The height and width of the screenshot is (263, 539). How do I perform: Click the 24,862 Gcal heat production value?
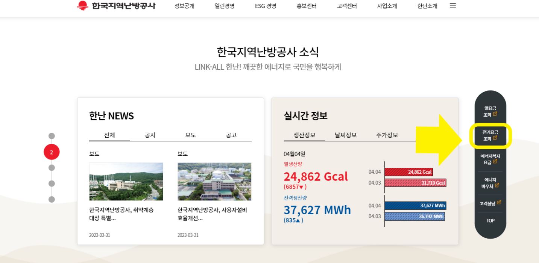[x=316, y=176]
